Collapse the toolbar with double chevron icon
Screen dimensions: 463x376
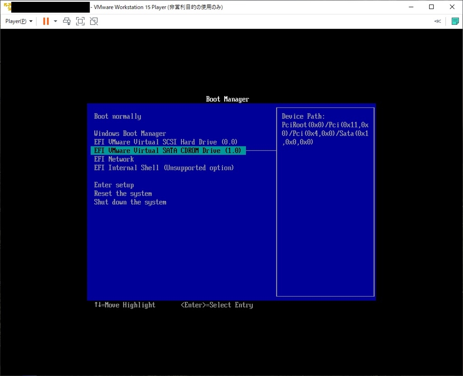tap(438, 21)
